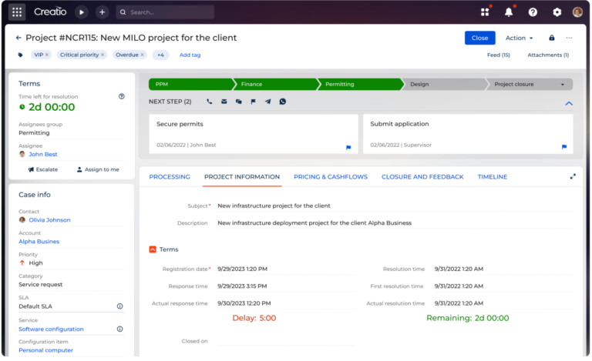The height and width of the screenshot is (361, 592).
Task: Open the Action dropdown
Action: (519, 38)
